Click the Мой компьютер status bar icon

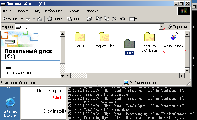[x=126, y=83]
